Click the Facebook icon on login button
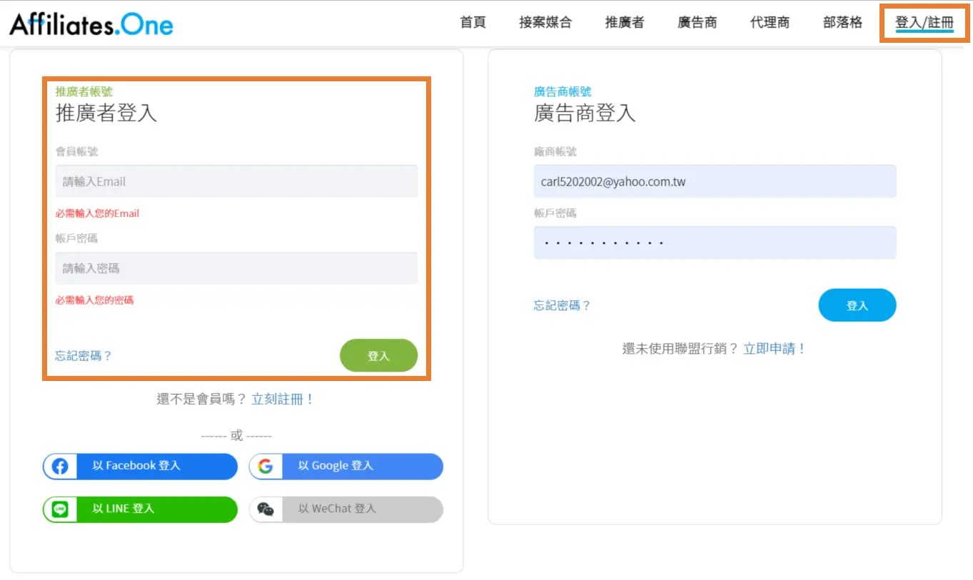The height and width of the screenshot is (580, 973). (x=61, y=467)
